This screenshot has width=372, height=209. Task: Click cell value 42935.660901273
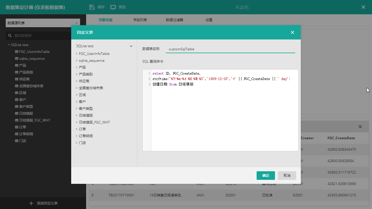[342, 195]
